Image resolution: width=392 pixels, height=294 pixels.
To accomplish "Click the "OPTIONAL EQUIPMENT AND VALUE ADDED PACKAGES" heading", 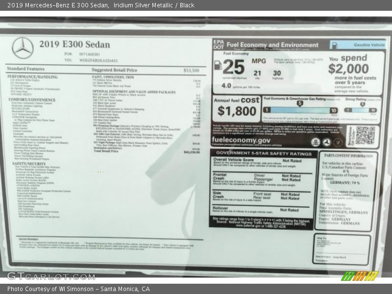I will (134, 92).
